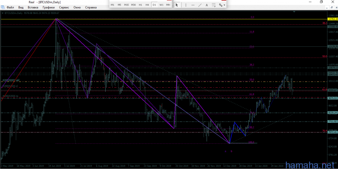Switch to W1 weekly timeframe
This screenshot has width=338, height=169.
point(161,5)
